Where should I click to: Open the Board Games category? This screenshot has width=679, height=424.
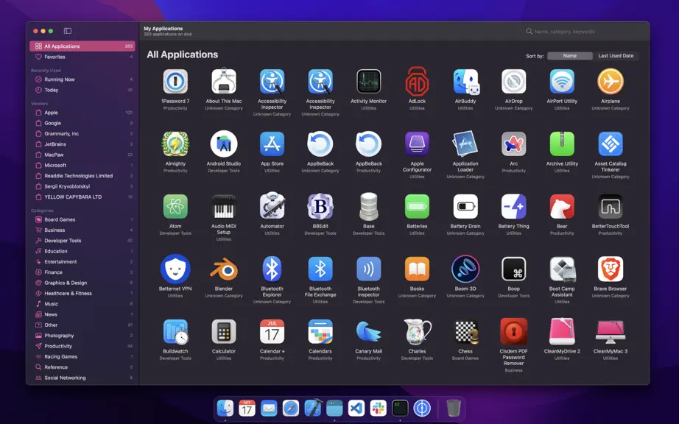tap(82, 219)
